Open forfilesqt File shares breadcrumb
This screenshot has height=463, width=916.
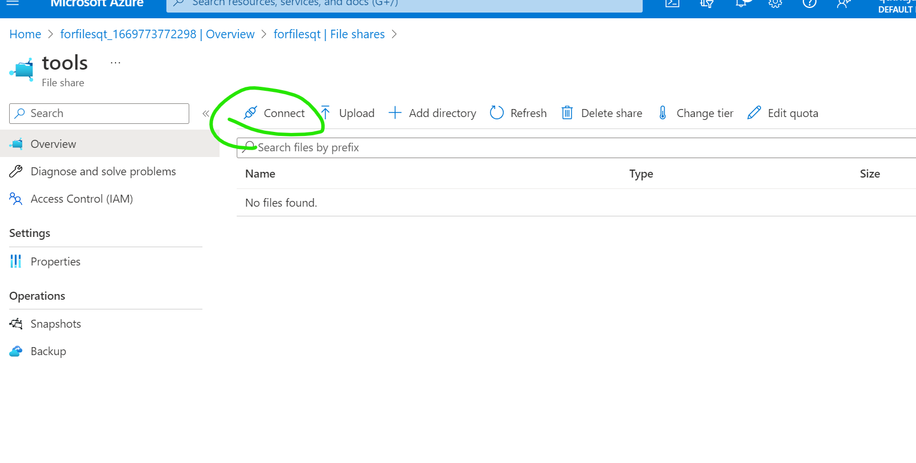pyautogui.click(x=329, y=34)
